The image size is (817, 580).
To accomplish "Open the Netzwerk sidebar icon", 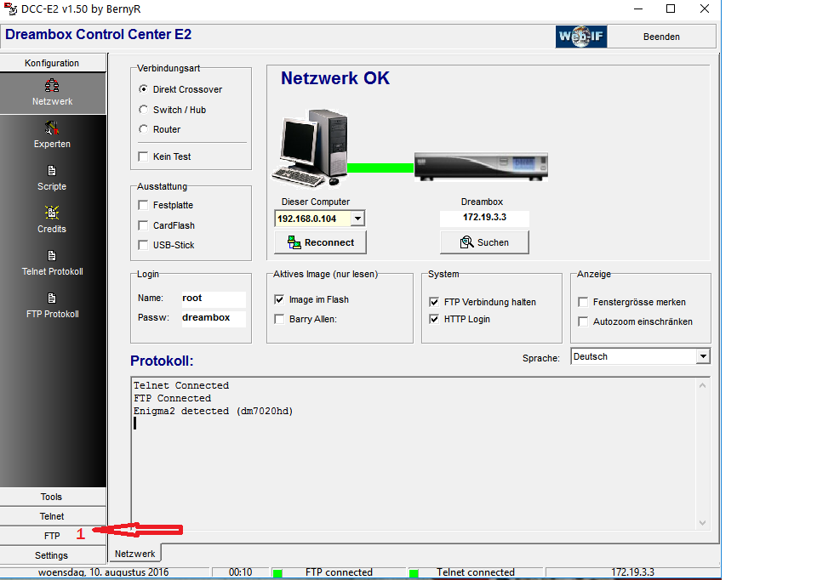I will (52, 86).
